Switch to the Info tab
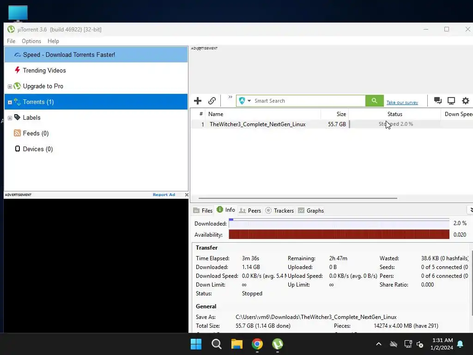Viewport: 473px width, 355px height. 226,210
